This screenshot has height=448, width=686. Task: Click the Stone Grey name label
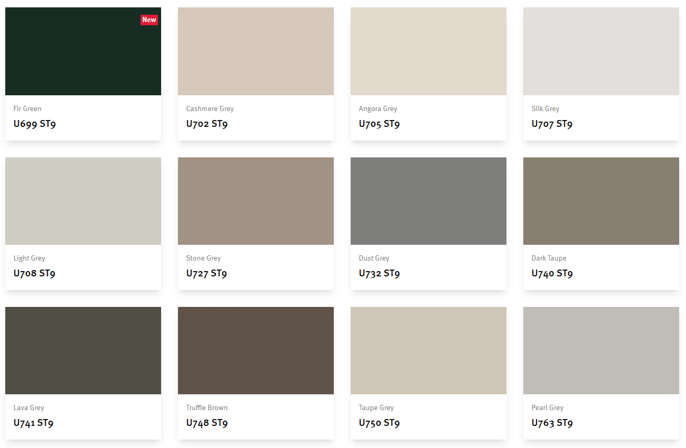[x=204, y=258]
